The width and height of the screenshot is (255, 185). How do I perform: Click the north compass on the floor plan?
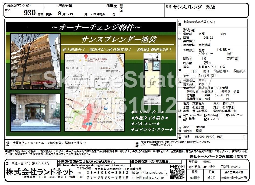(157, 56)
